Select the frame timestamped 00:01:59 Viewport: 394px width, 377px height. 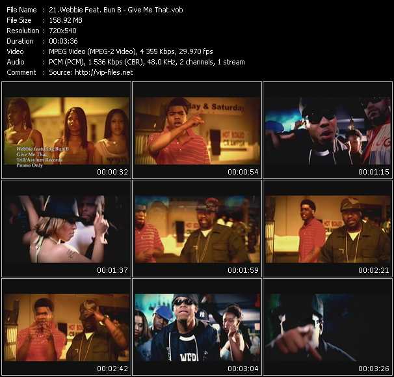point(197,229)
